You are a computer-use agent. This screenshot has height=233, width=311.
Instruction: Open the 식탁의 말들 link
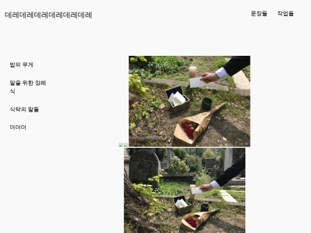point(24,109)
